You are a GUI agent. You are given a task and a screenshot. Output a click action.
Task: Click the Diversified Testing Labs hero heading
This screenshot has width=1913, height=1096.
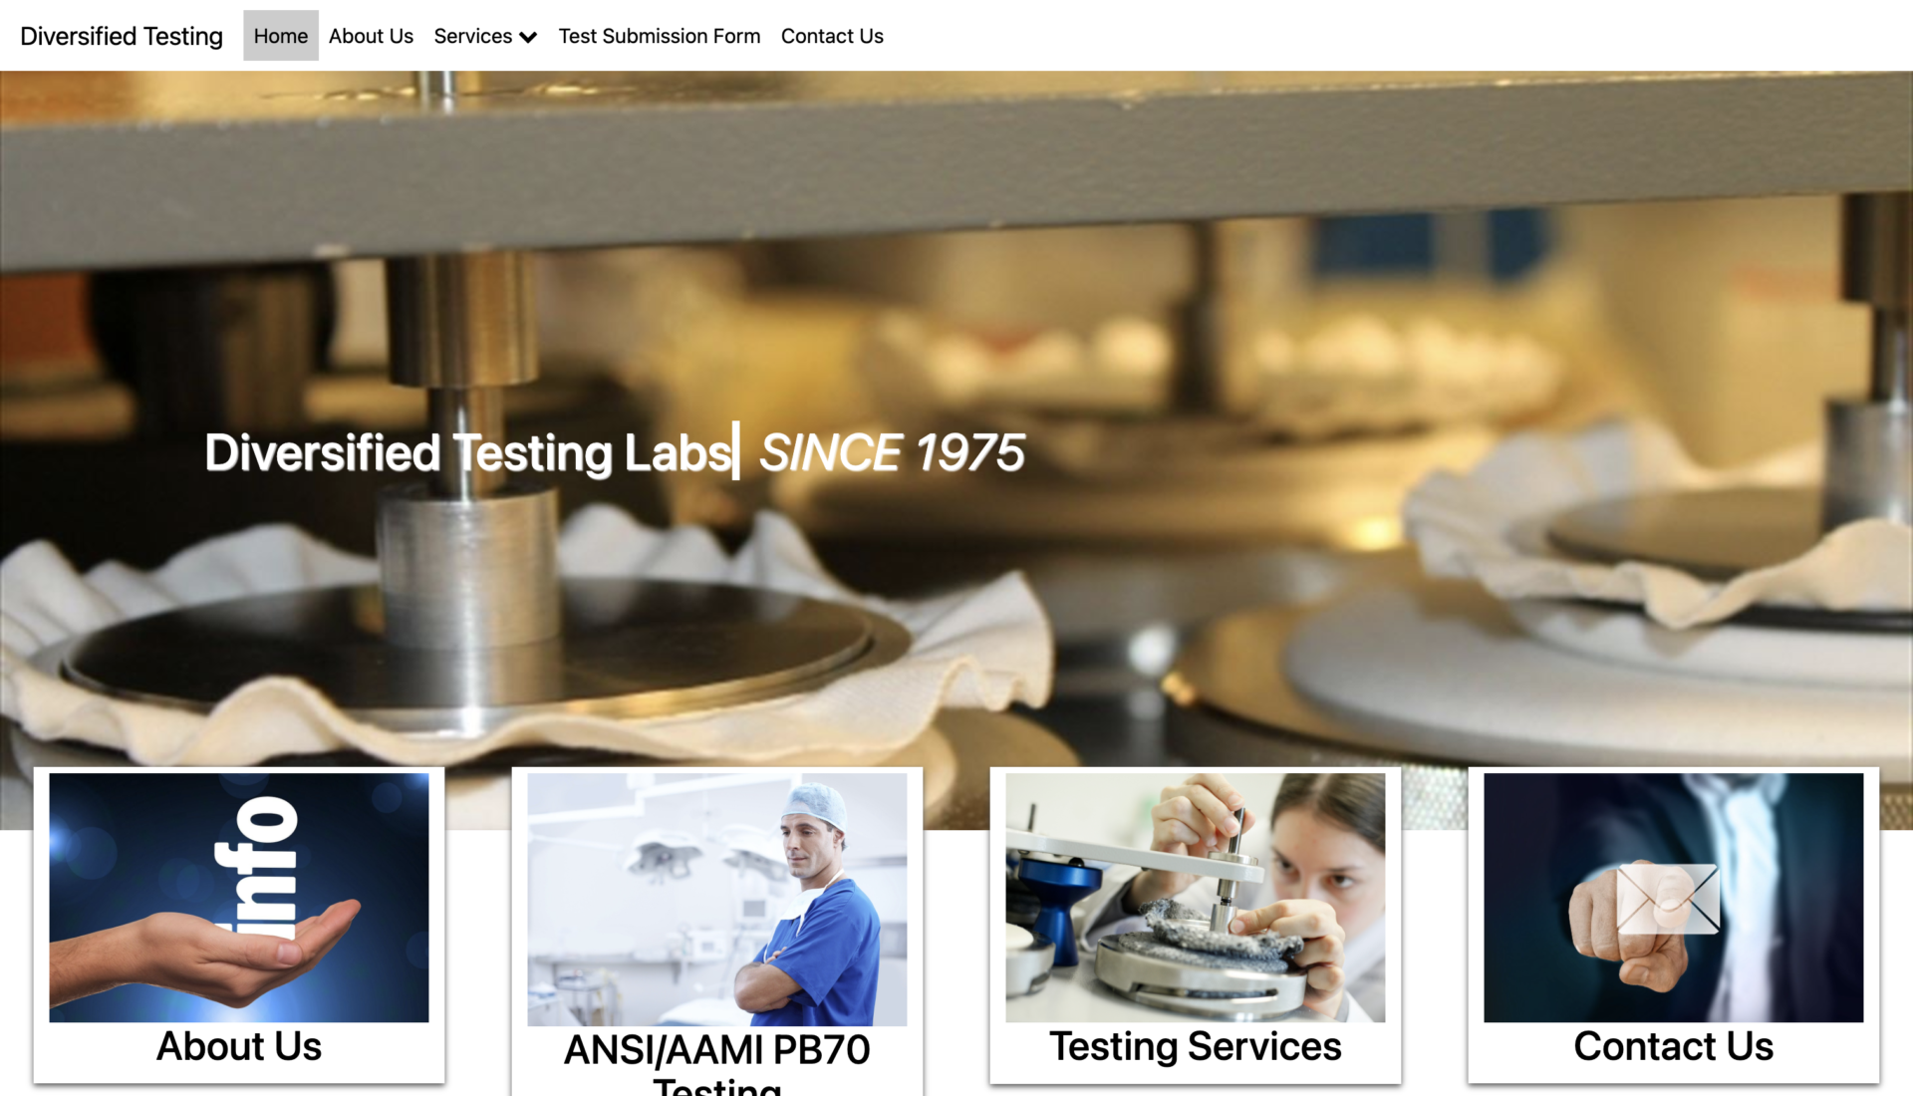[468, 452]
